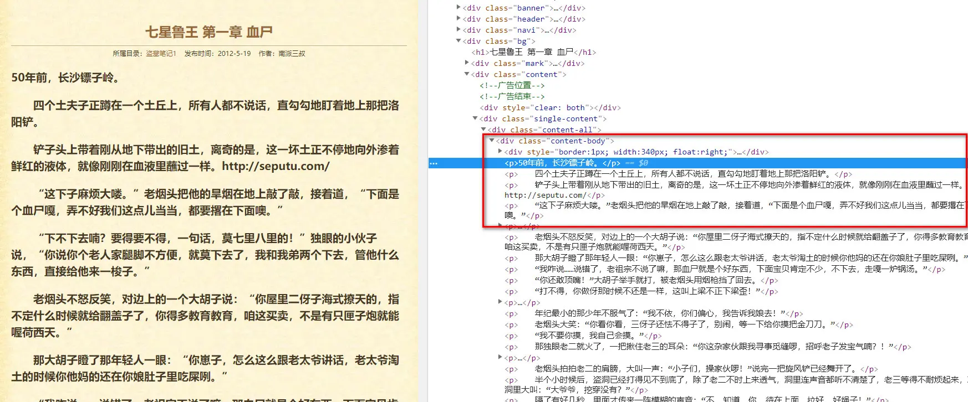Click the ellipsis icon beside the selected p node
The image size is (968, 402).
pyautogui.click(x=434, y=163)
